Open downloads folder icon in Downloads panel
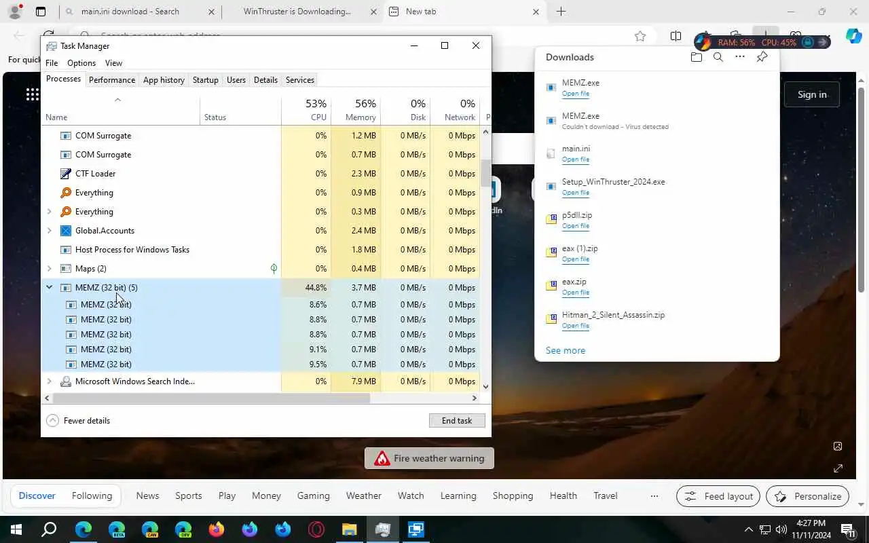This screenshot has height=543, width=869. pyautogui.click(x=696, y=57)
